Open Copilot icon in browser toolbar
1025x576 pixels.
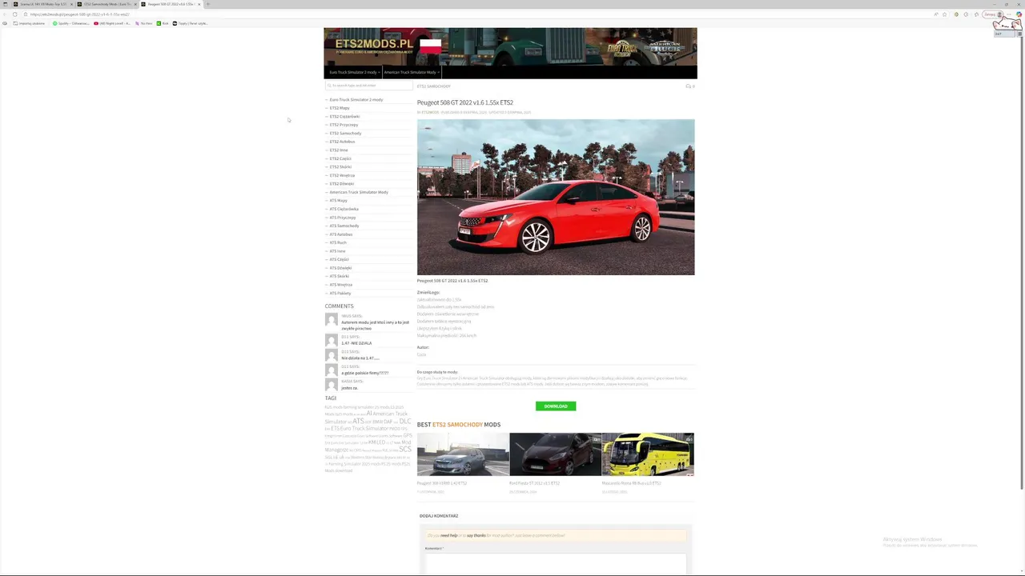[1019, 14]
